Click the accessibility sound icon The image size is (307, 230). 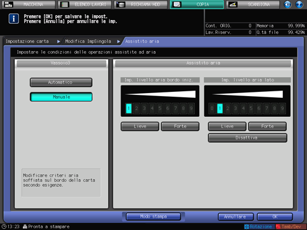(x=287, y=4)
